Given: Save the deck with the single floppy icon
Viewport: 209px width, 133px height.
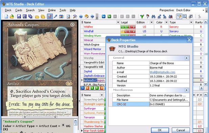Looking at the screenshot, I should [19, 17].
